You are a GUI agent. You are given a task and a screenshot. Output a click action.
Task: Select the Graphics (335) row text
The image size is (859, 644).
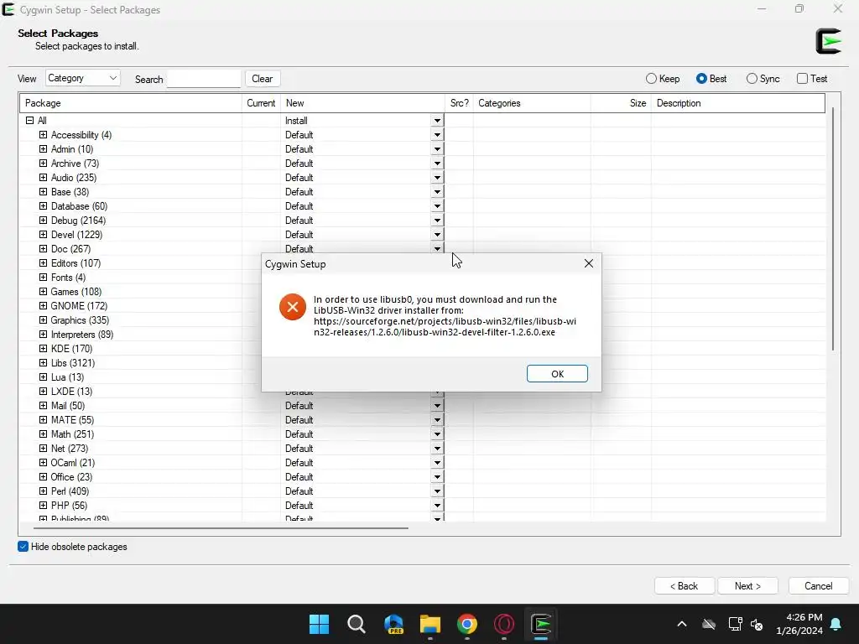click(x=80, y=319)
